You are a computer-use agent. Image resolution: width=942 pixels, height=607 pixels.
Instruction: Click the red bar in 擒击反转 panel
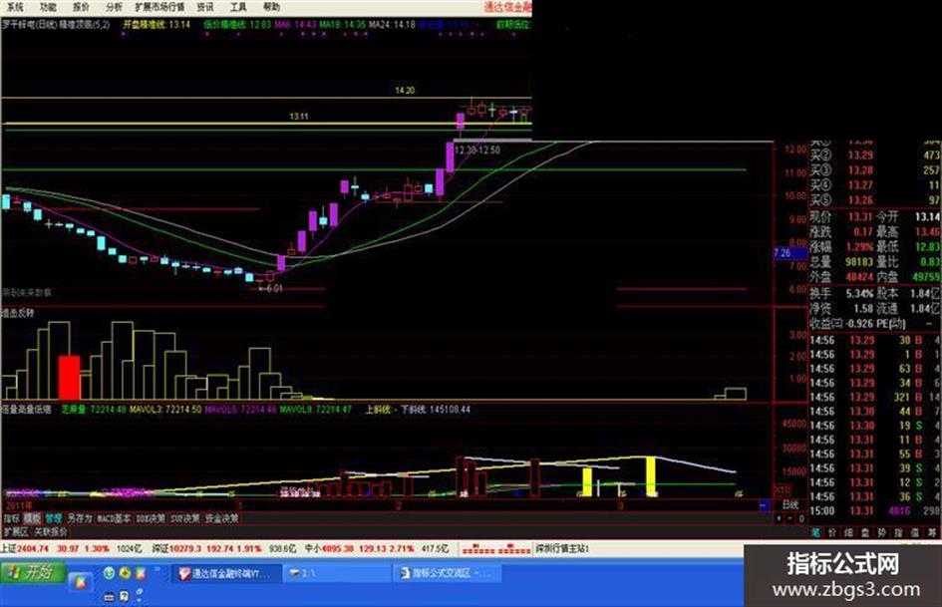click(x=69, y=377)
